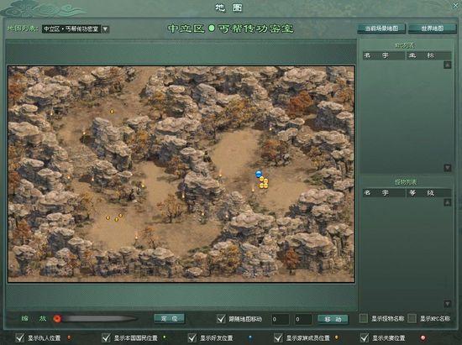Click the blue player marker on map
Viewport: 462px width, 345px height.
tap(259, 174)
